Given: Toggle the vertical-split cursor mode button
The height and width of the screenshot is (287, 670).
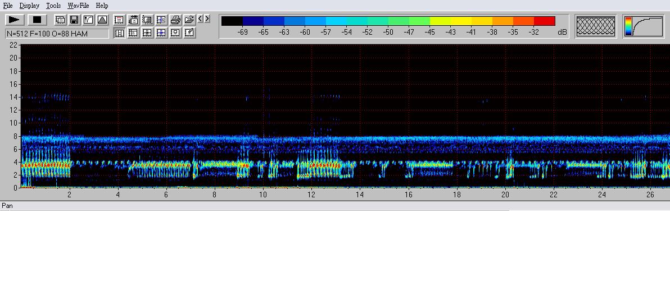Looking at the screenshot, I should [119, 33].
